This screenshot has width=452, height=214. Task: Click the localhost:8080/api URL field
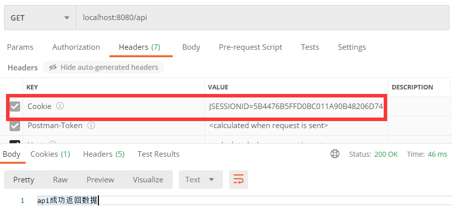[262, 18]
